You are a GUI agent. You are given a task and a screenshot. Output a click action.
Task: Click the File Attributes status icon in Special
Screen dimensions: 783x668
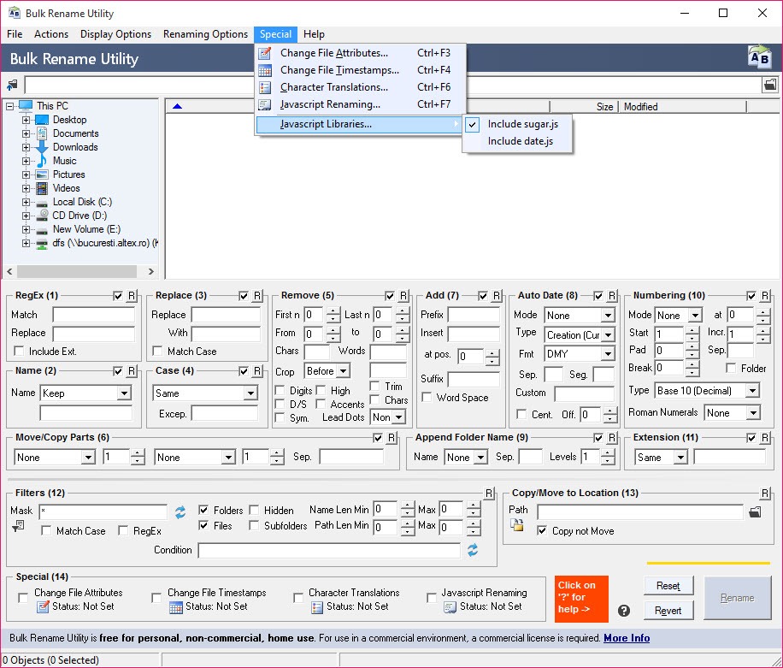[x=44, y=607]
